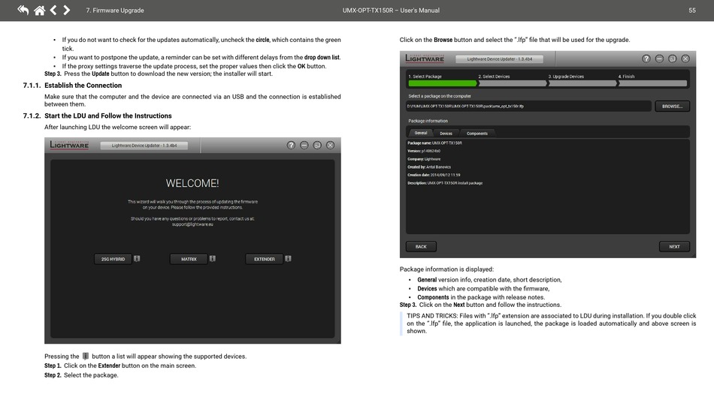Open help icon in Select Package window
The image size is (714, 400).
646,59
